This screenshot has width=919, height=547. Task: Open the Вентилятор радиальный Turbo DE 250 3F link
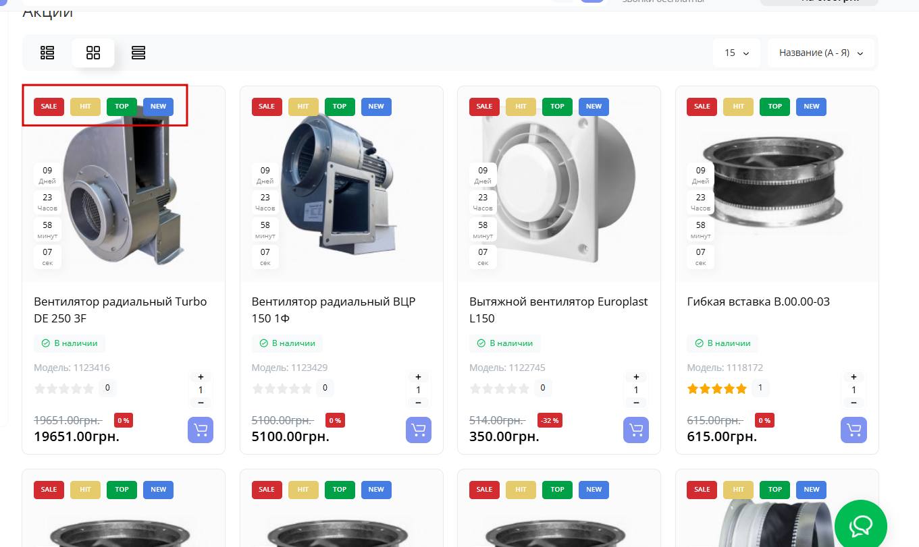tap(120, 310)
